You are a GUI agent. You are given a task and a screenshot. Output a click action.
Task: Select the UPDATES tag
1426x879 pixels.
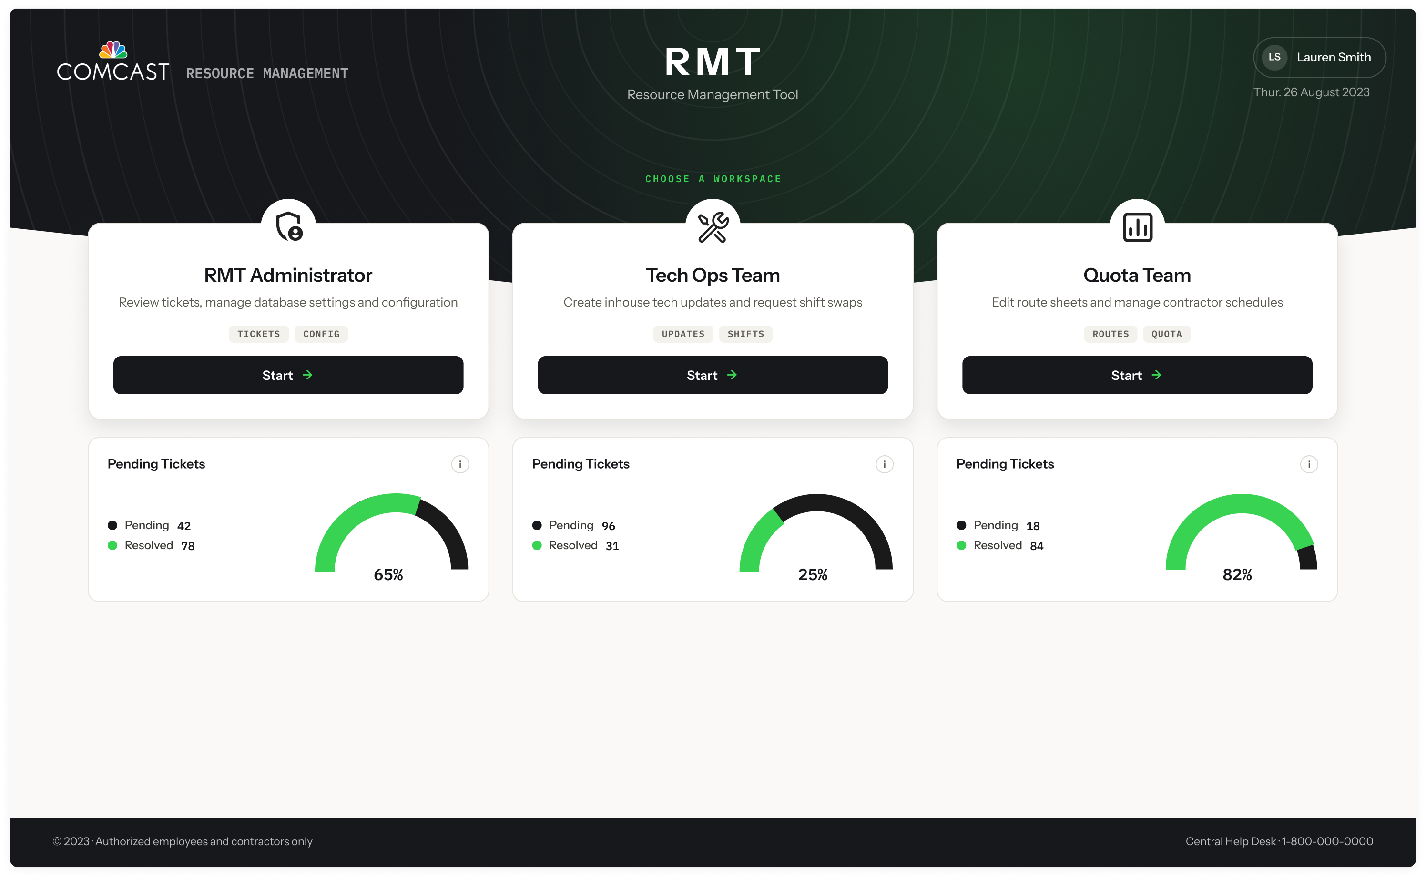pyautogui.click(x=683, y=334)
